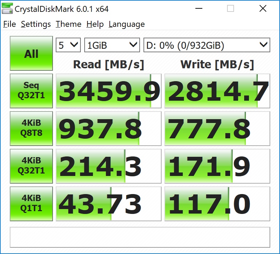Open the Settings menu
Image resolution: width=280 pixels, height=254 pixels.
pos(36,24)
